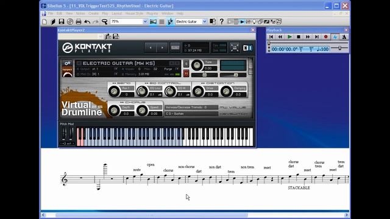
Task: Click the Rewind button in Playback window
Action: [280, 36]
